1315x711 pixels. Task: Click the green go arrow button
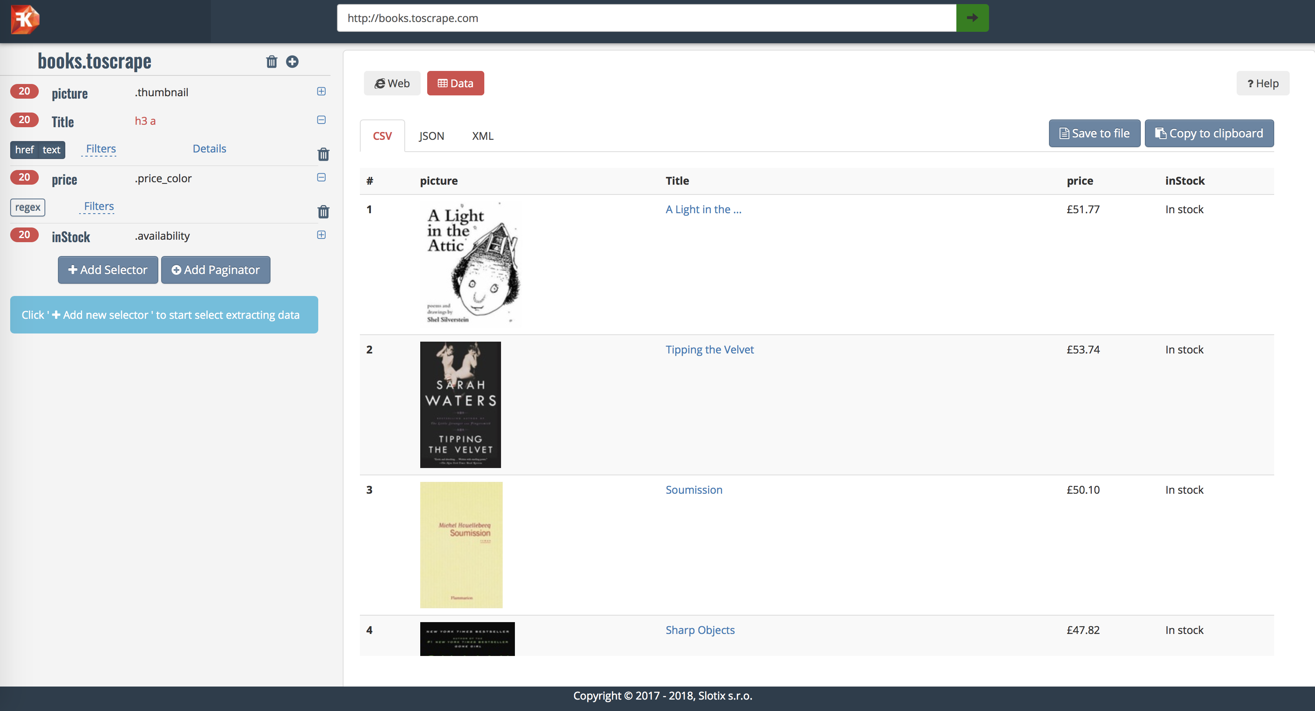tap(972, 18)
